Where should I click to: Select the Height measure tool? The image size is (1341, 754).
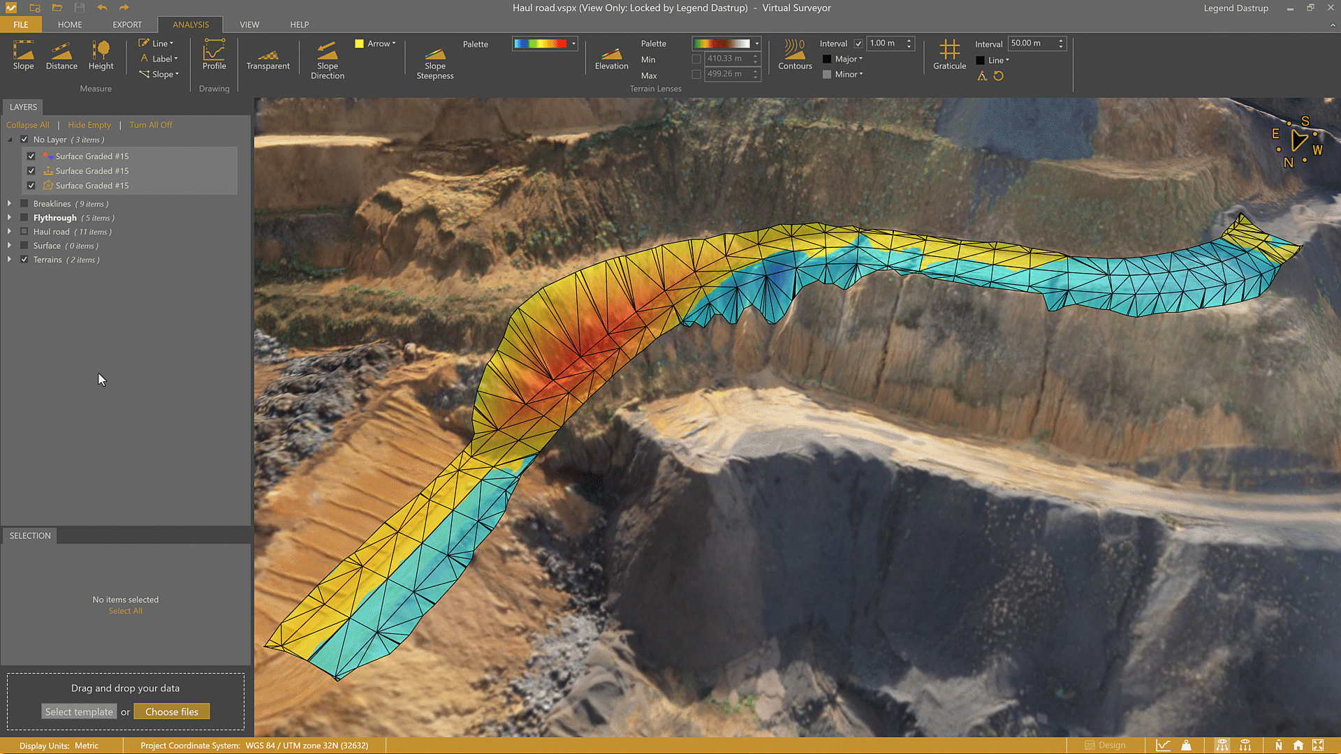click(101, 55)
